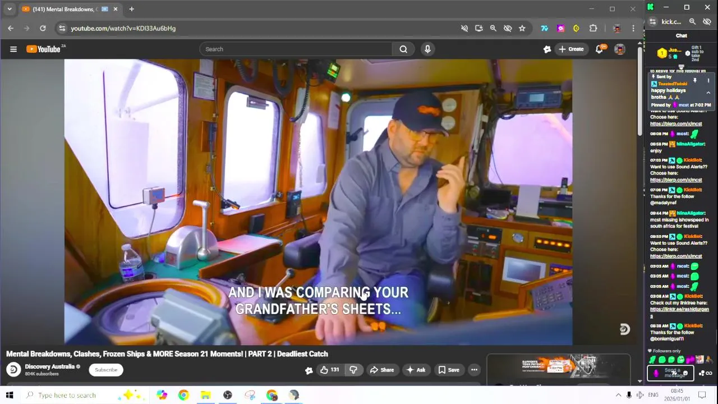
Task: Go back in Chrome browser
Action: (11, 28)
